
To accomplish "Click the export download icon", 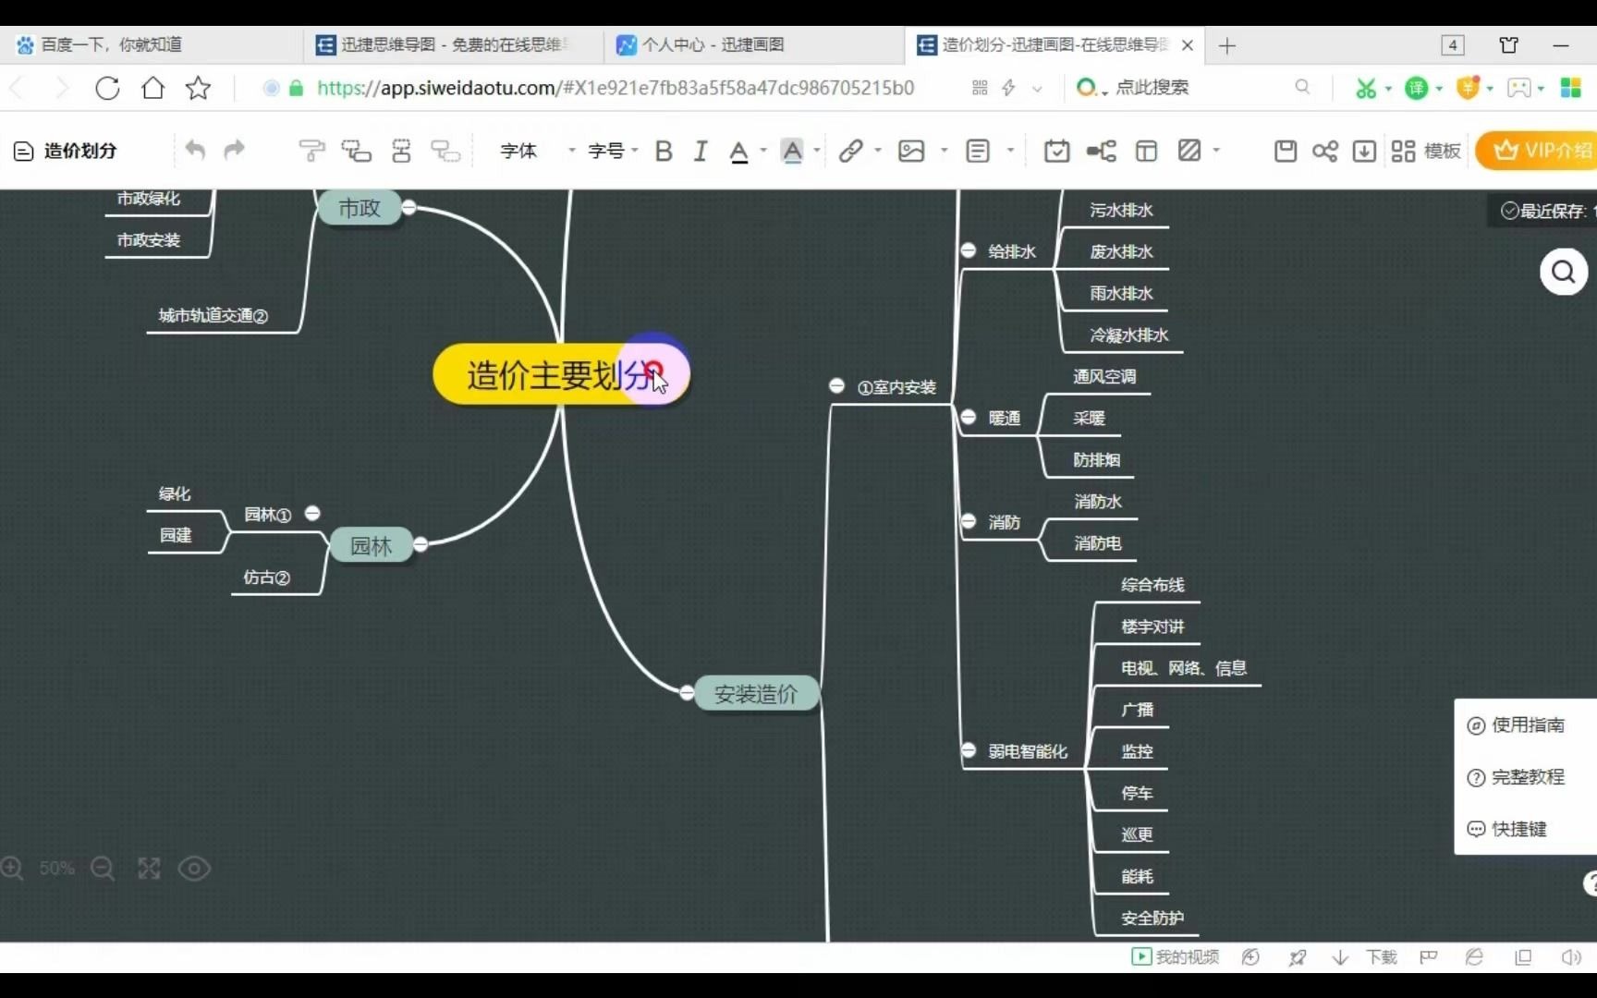I will [x=1364, y=151].
